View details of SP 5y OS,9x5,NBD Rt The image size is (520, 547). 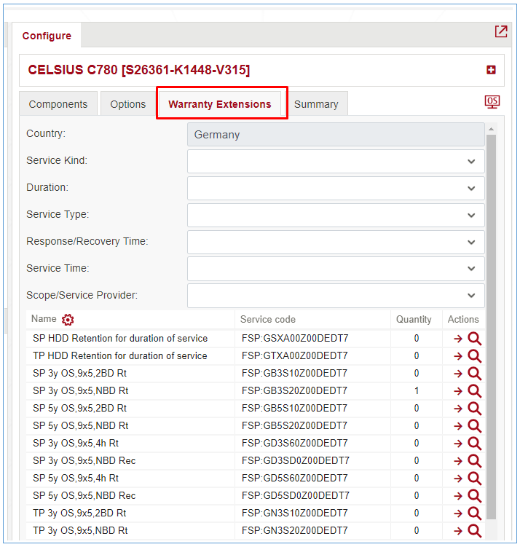475,425
